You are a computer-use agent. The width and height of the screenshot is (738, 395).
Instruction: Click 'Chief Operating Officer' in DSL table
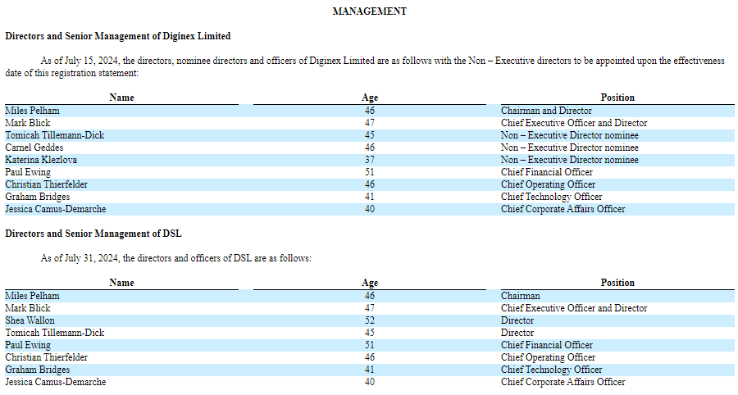[549, 357]
